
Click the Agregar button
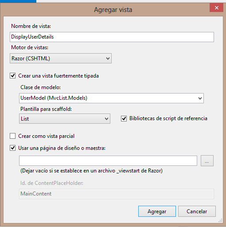(x=157, y=211)
